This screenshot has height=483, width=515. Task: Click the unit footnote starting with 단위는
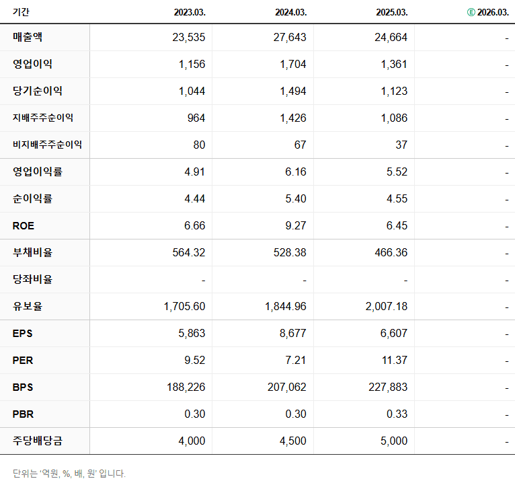click(69, 474)
